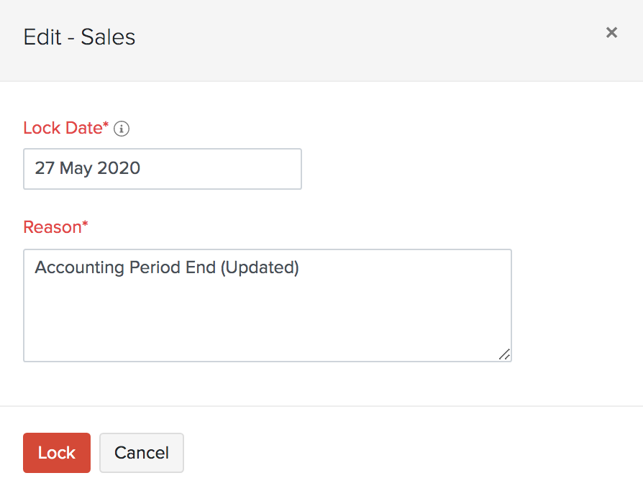Viewport: 643px width, 496px height.
Task: Click the year "2020" in the date field
Action: coord(119,169)
